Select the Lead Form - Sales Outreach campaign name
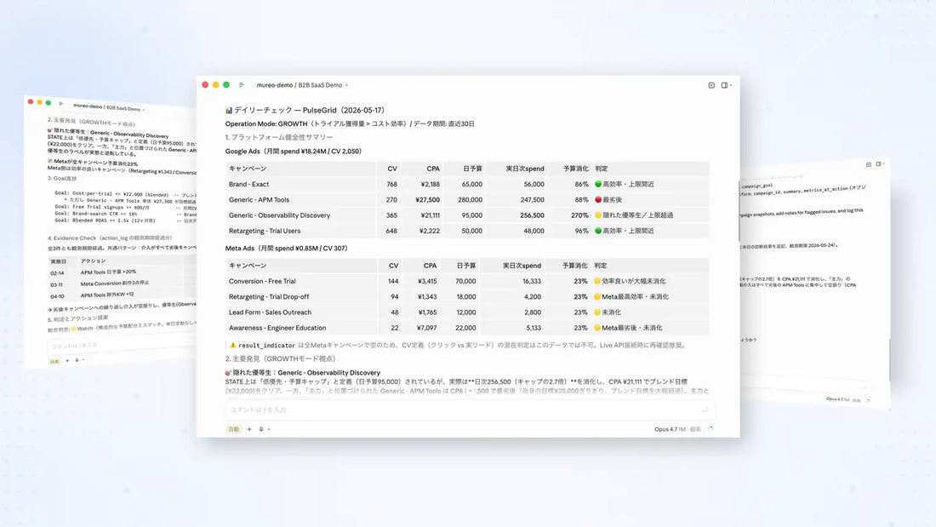The image size is (936, 527). click(270, 312)
